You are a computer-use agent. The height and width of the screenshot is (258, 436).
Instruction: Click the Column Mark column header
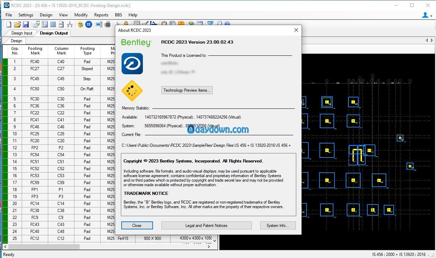61,51
